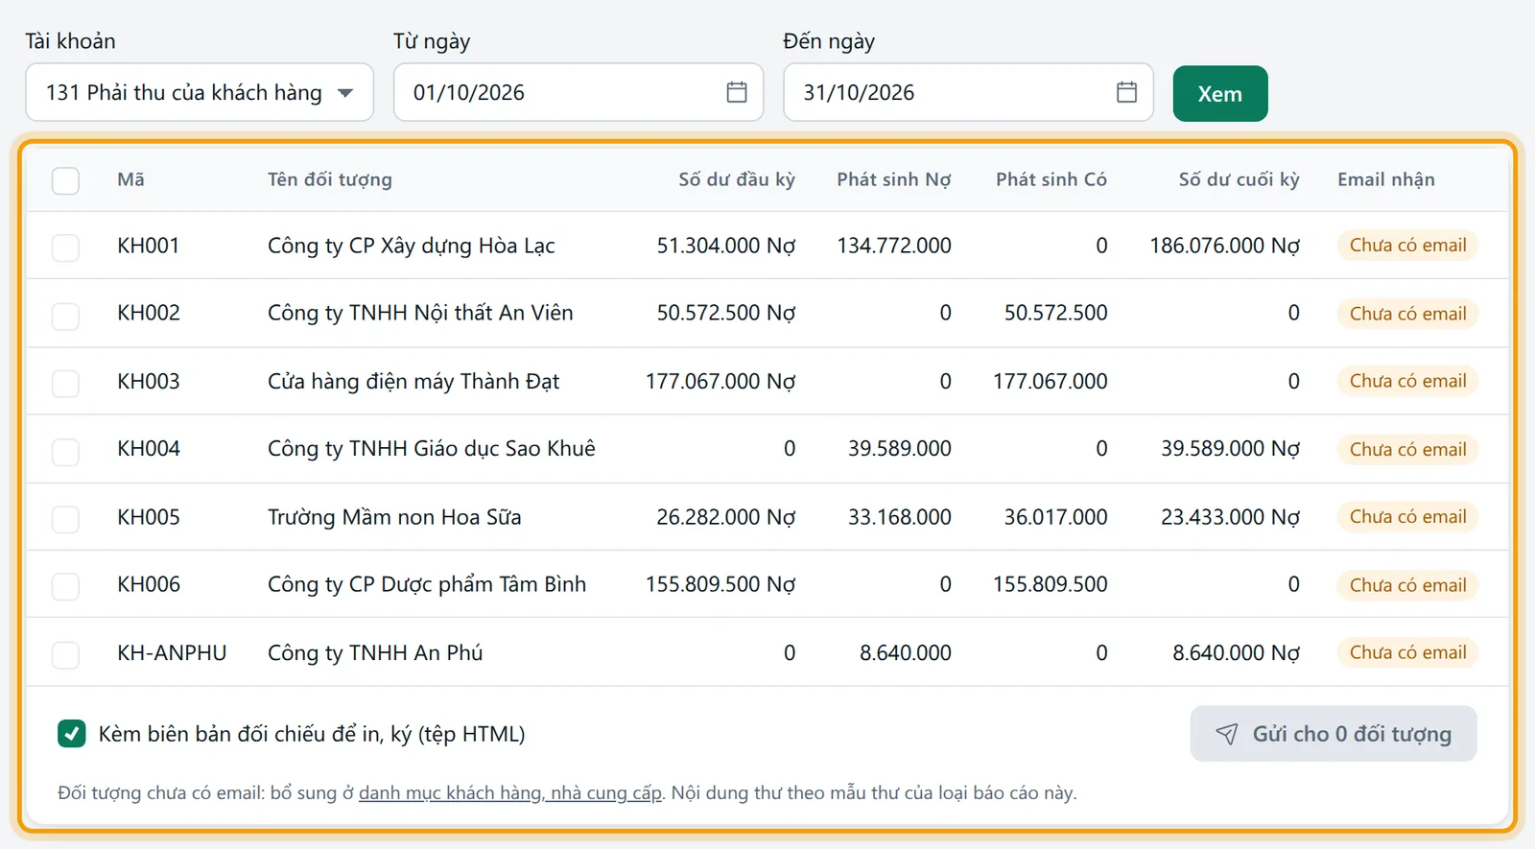Click the KH003 customer code
This screenshot has width=1535, height=849.
[149, 381]
